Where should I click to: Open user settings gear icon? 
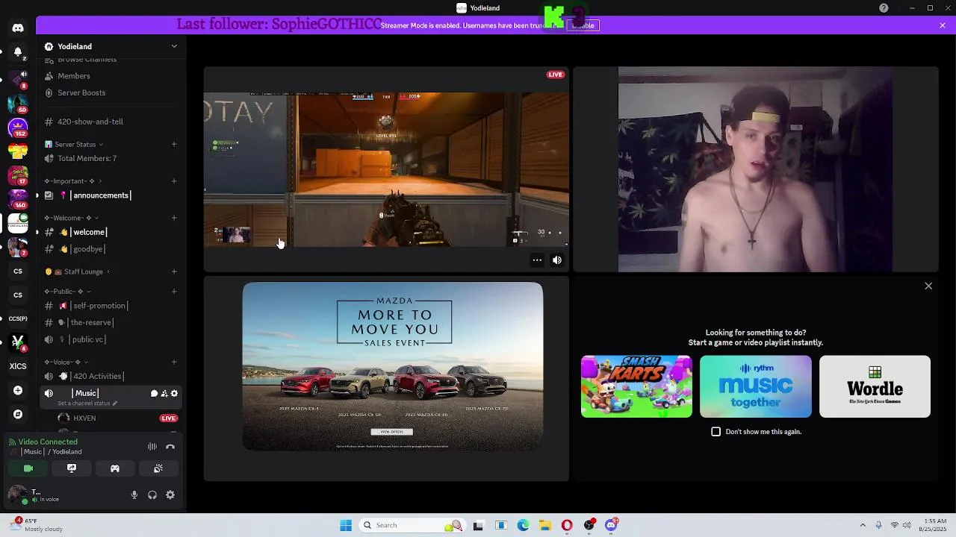coord(170,494)
